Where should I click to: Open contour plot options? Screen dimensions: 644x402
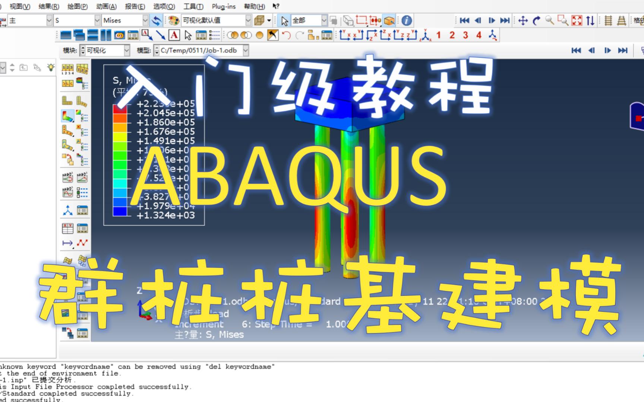click(82, 116)
